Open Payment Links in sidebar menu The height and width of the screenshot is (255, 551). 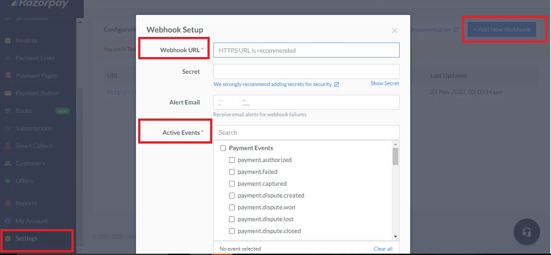point(35,58)
